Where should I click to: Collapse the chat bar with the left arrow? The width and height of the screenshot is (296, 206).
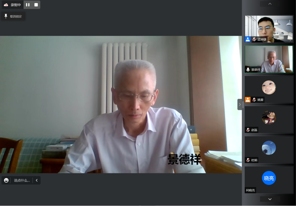click(37, 180)
